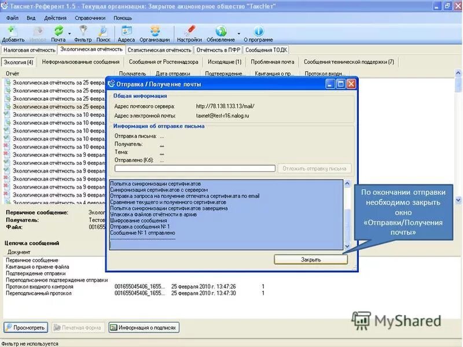Select 'Первичное сообщение' chain row
Screen dimensions: 463x347
click(32, 260)
